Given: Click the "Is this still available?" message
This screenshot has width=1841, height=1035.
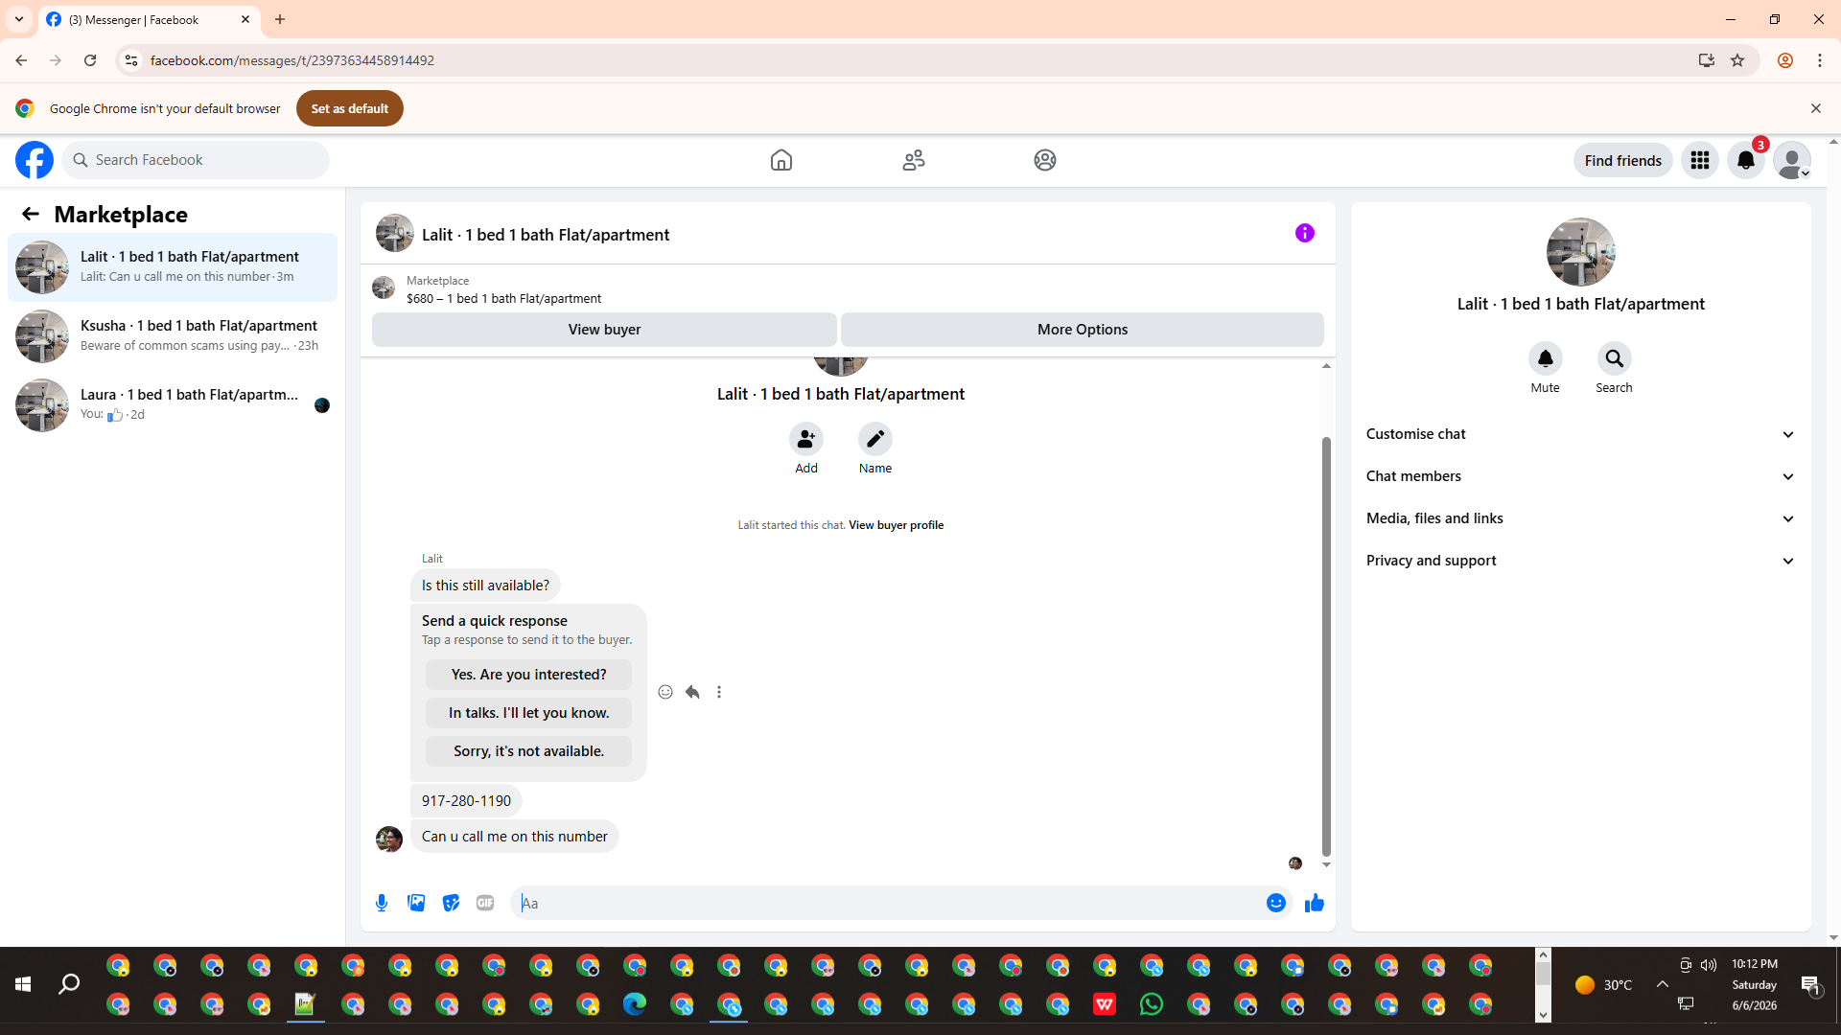Looking at the screenshot, I should 485,586.
